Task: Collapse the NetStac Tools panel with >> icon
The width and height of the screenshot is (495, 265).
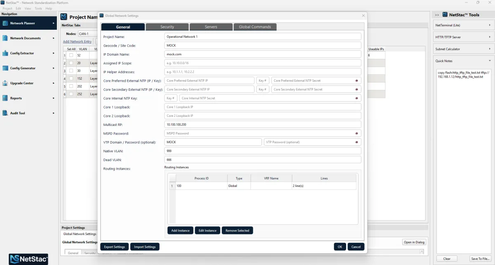Action: [437, 15]
